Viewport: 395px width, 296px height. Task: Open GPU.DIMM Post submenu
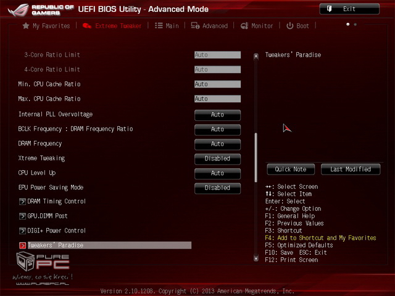(48, 216)
